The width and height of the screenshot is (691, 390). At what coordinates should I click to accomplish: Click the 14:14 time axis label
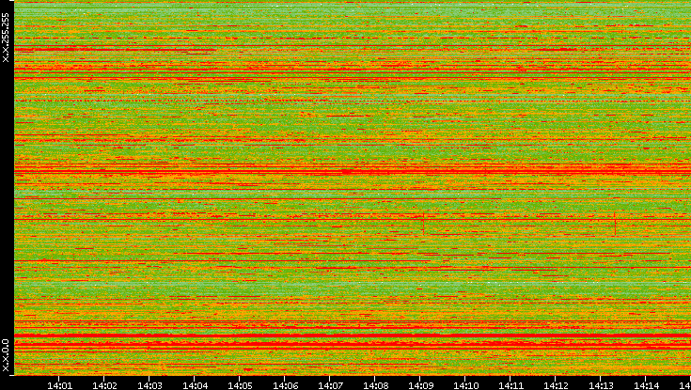(x=647, y=385)
